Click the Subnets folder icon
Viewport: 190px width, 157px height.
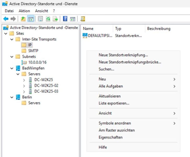tap(18, 57)
